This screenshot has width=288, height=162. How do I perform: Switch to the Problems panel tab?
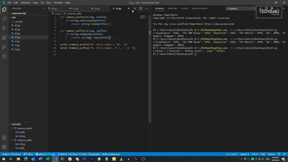[172, 9]
